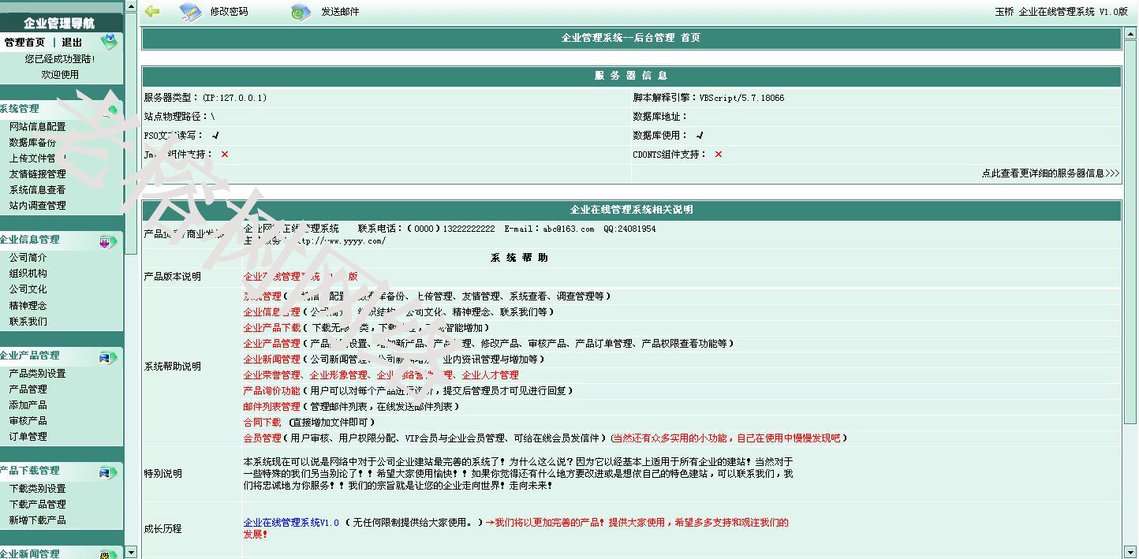Click the red 邮件列表管理 help link

(x=272, y=407)
